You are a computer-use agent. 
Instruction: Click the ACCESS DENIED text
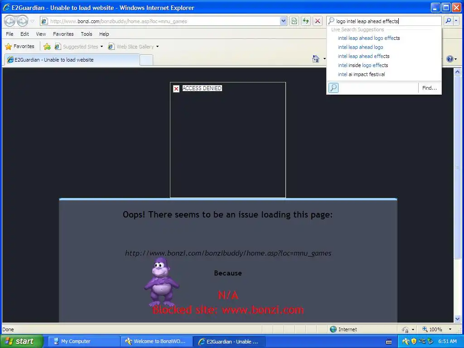pyautogui.click(x=202, y=88)
